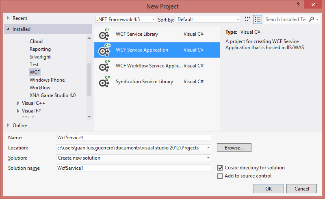The width and height of the screenshot is (325, 199).
Task: Click the WCF Service Library template icon
Action: click(105, 34)
